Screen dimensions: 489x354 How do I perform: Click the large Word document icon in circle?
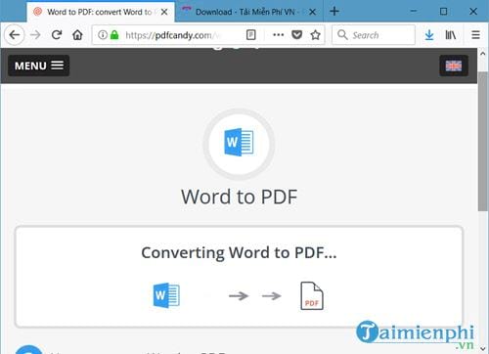239,143
